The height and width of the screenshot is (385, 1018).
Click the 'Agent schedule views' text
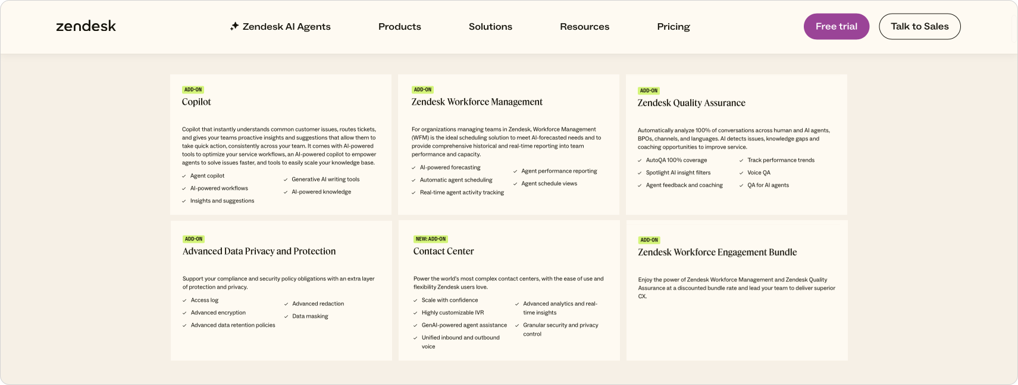(549, 184)
